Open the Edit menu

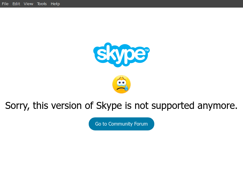(x=16, y=4)
